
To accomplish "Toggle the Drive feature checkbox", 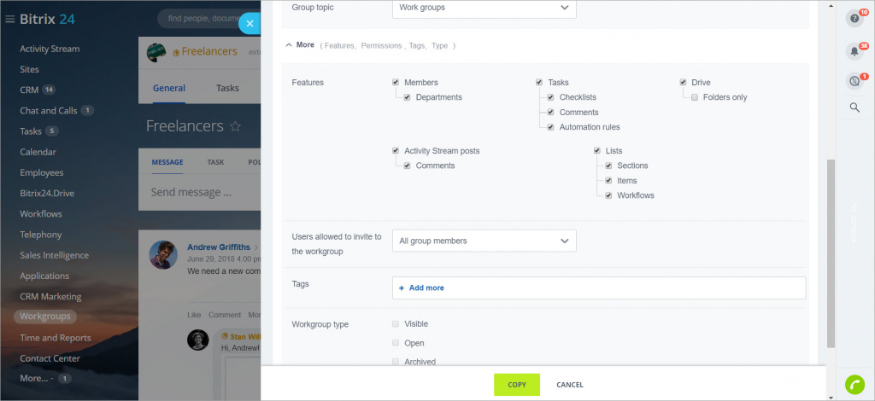I will point(683,83).
